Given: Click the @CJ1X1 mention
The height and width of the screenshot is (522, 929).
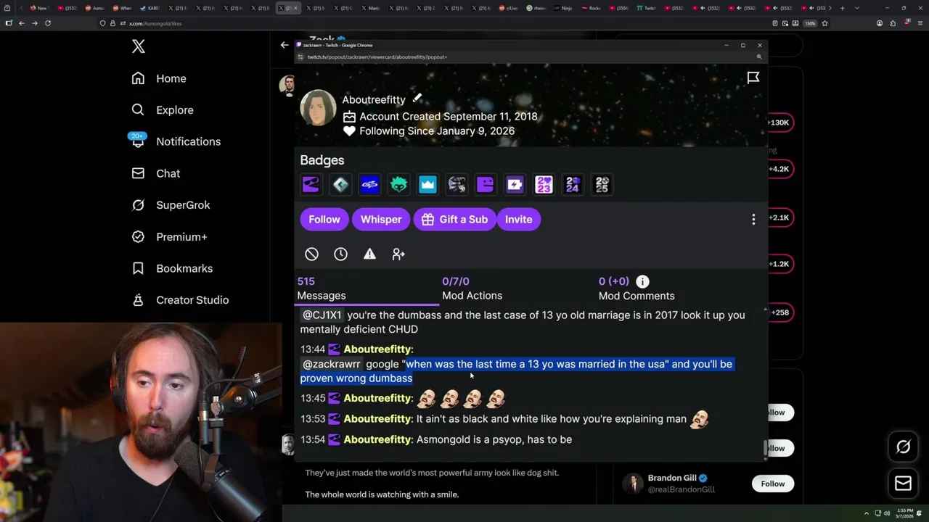Looking at the screenshot, I should (322, 315).
